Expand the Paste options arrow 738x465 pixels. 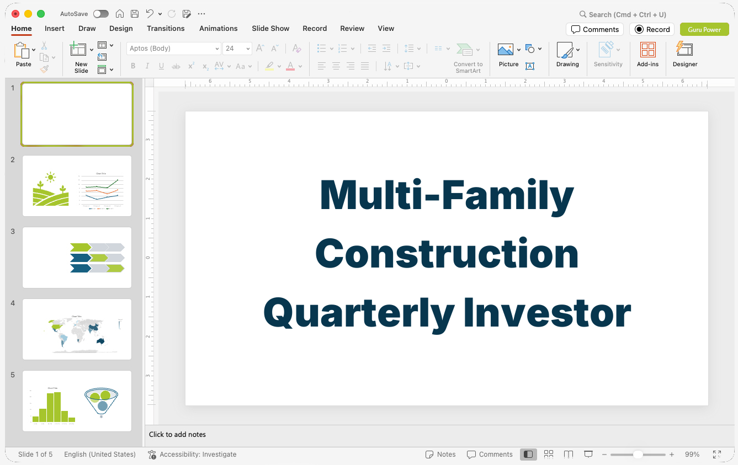pos(34,50)
